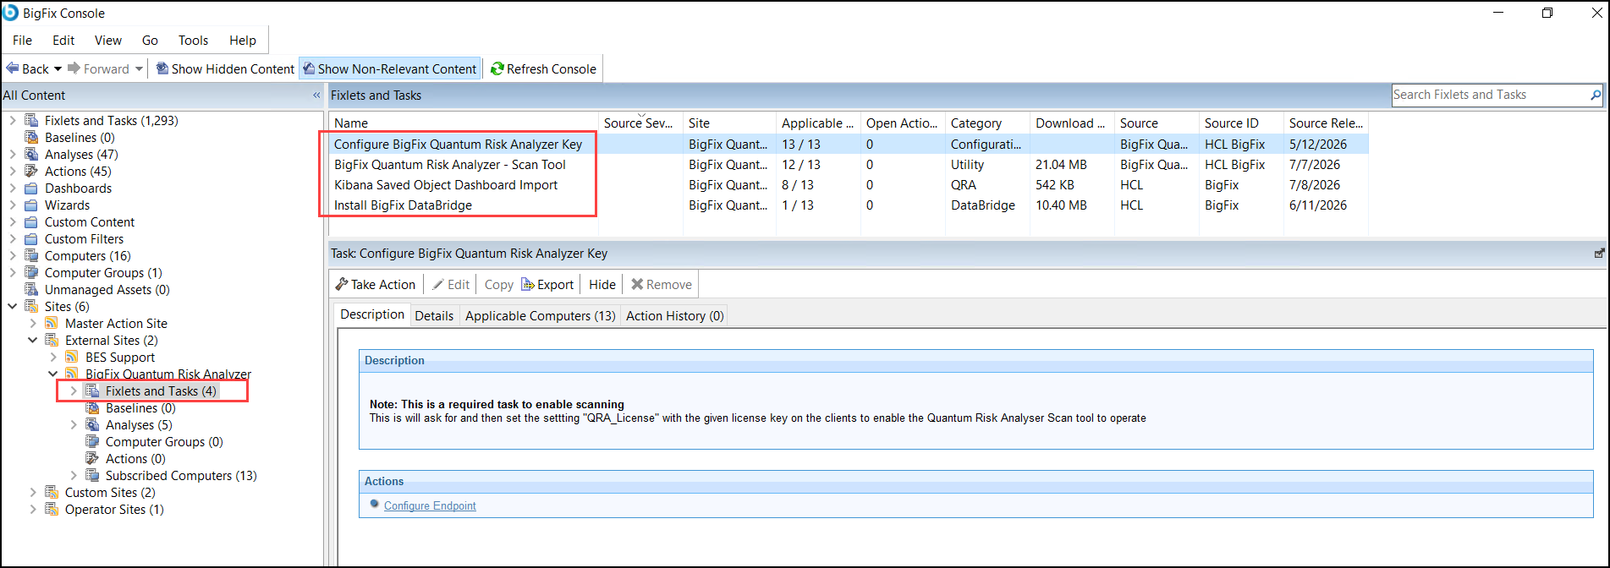The width and height of the screenshot is (1610, 568).
Task: Switch to the Details tab
Action: click(x=434, y=315)
